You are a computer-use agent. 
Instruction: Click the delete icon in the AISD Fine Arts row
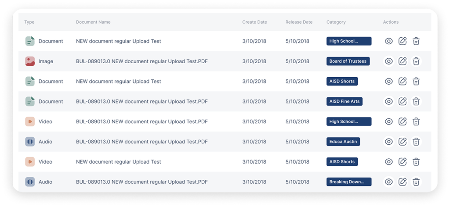416,101
